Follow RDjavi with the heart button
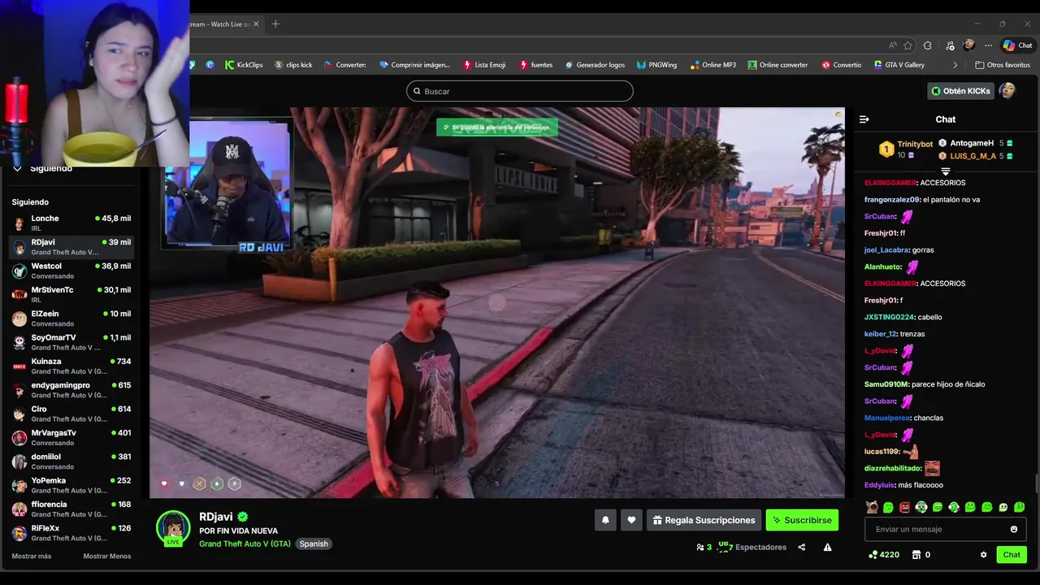1040x585 pixels. (x=631, y=520)
